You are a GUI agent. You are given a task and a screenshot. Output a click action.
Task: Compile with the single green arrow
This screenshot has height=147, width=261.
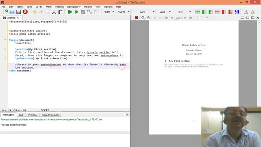coord(77,12)
